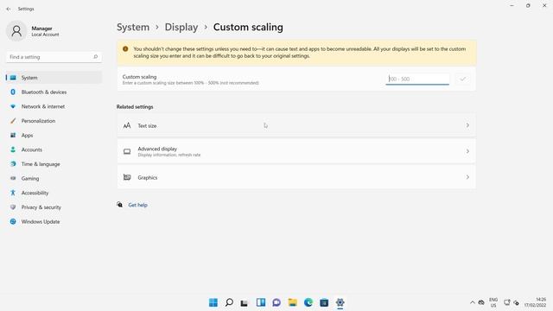Open Graphics settings row
Image resolution: width=553 pixels, height=311 pixels.
(296, 177)
